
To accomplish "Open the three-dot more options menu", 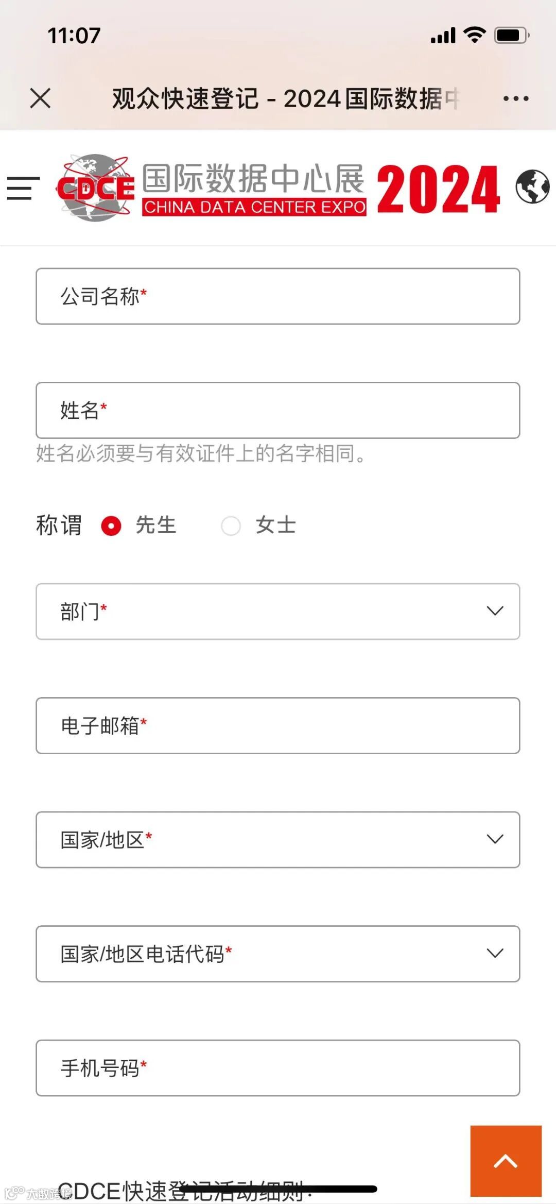I will coord(516,98).
